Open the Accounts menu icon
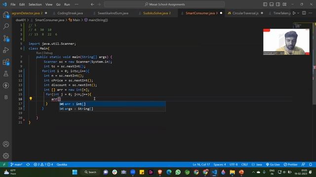The width and height of the screenshot is (316, 177). pyautogui.click(x=6, y=144)
